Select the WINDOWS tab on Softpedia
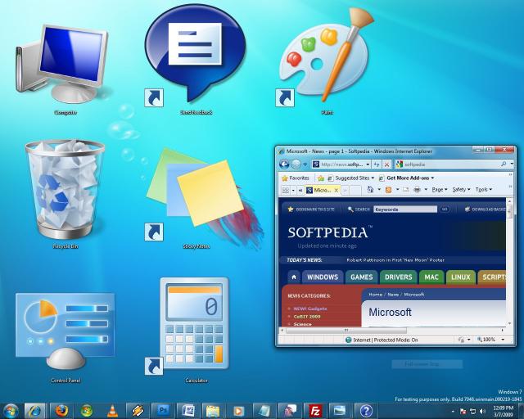524x419 pixels. 323,277
